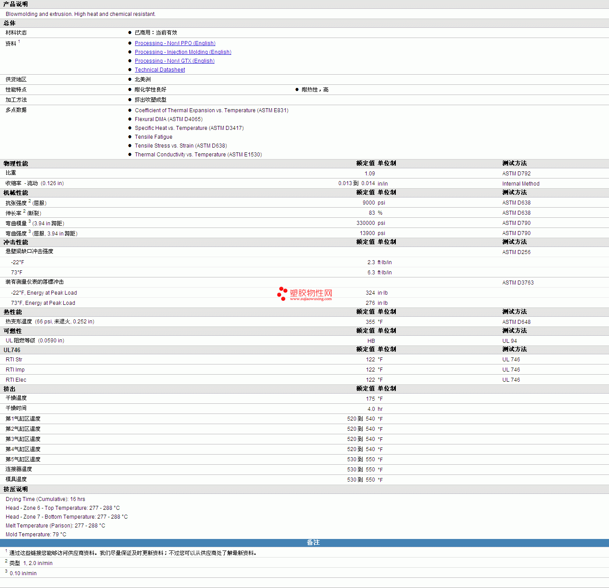Viewport: 609px width, 588px height.
Task: Click the 模具温度 row label
Action: [16, 479]
